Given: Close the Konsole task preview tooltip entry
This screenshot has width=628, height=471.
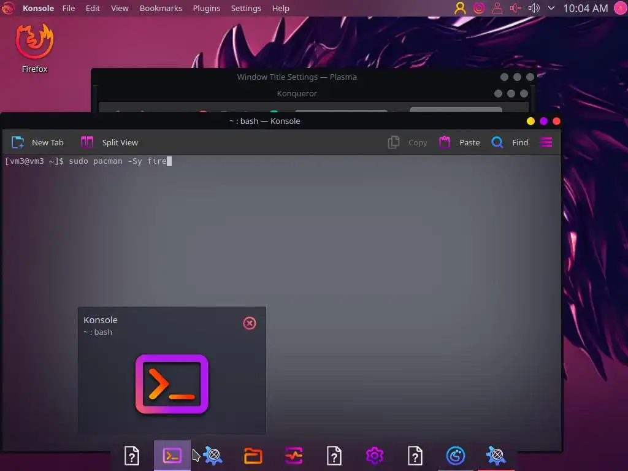Looking at the screenshot, I should 250,323.
